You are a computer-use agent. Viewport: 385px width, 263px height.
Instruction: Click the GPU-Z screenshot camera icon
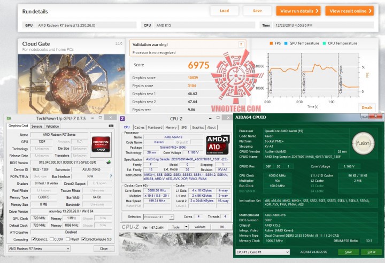[x=111, y=126]
